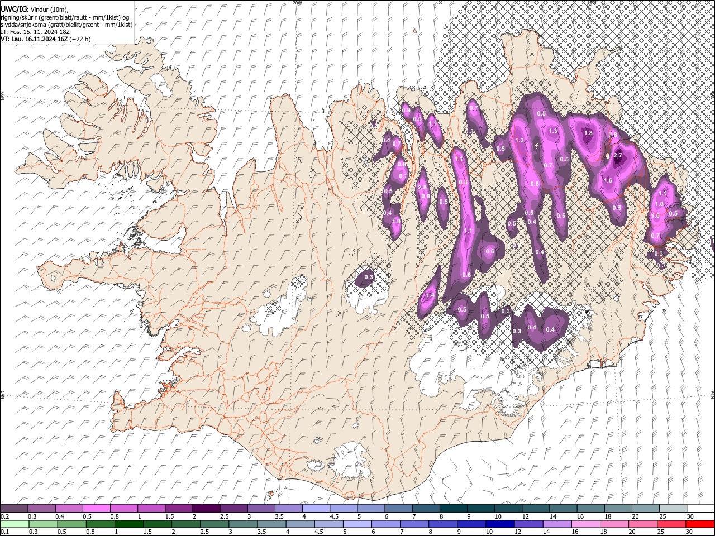Pick the 0.4–0.5 snow scale swatch
Viewport: 715px width, 536px height.
pyautogui.click(x=69, y=509)
